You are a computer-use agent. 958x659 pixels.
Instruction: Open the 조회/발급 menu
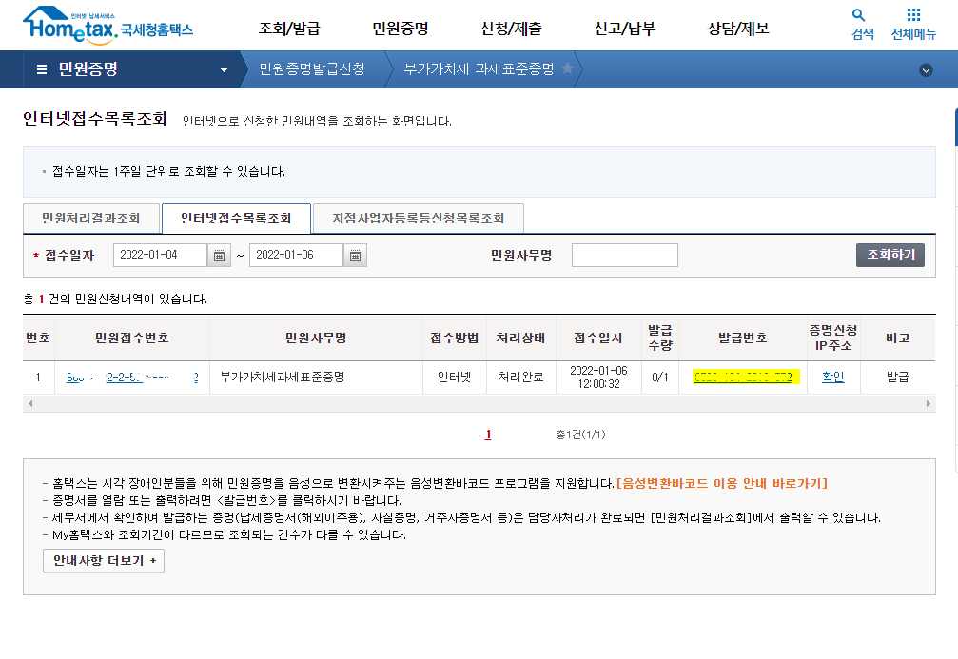point(289,29)
